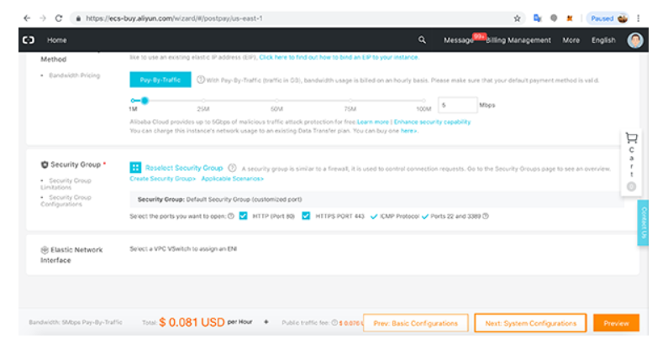Open the shopping cart icon

631,138
